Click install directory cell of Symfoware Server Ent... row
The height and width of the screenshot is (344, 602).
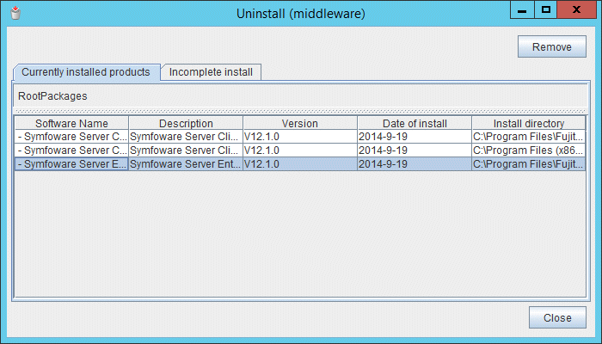click(x=529, y=164)
